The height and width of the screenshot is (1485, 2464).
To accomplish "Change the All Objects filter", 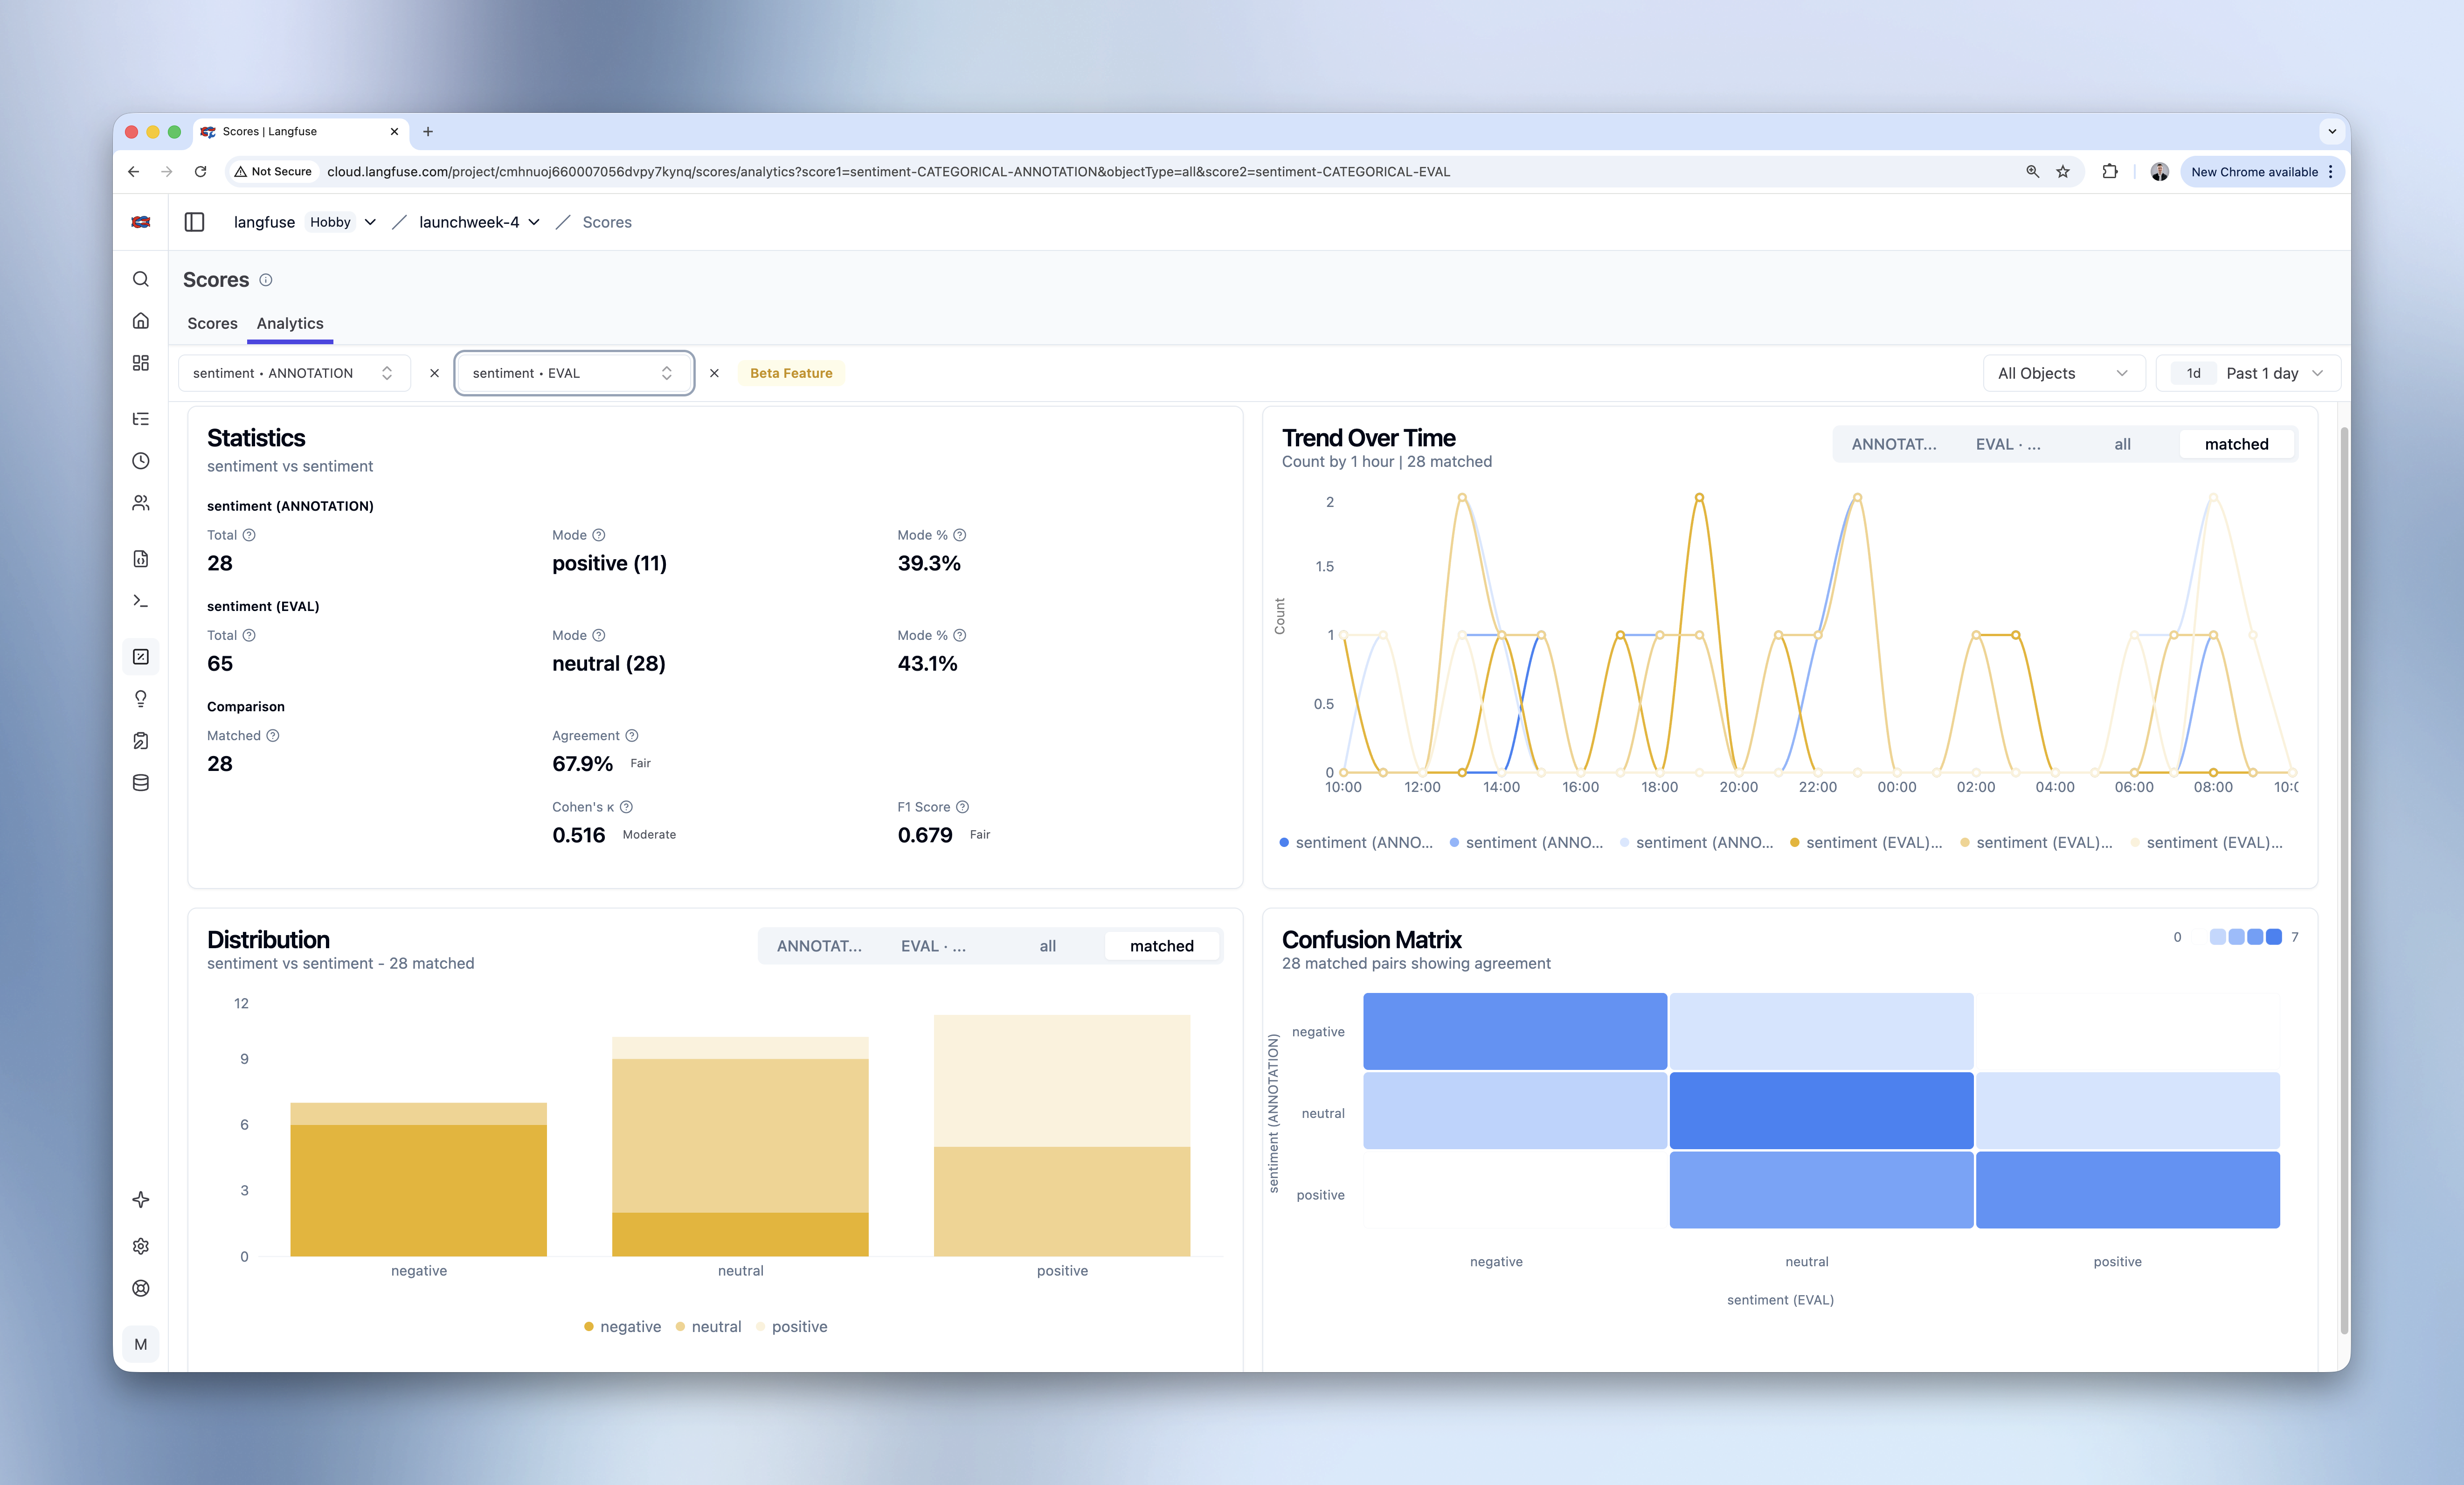I will (2063, 372).
